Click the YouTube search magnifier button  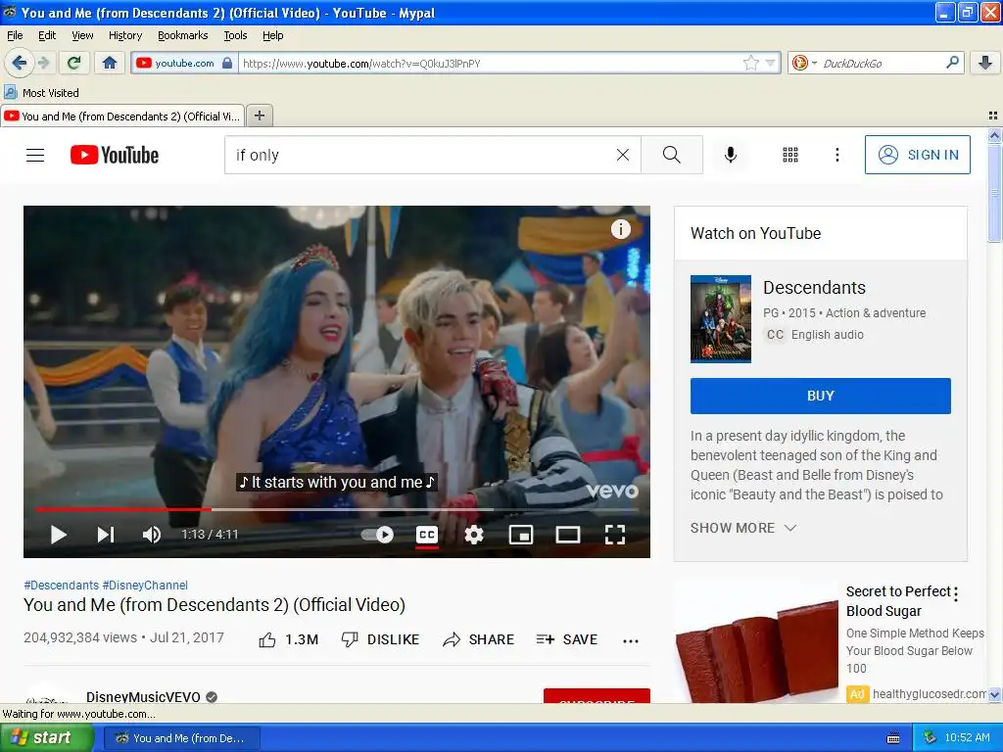coord(672,155)
